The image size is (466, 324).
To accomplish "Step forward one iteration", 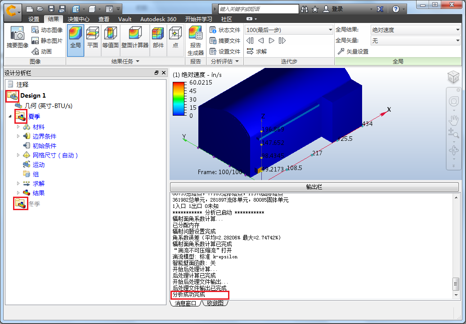I will [x=271, y=40].
